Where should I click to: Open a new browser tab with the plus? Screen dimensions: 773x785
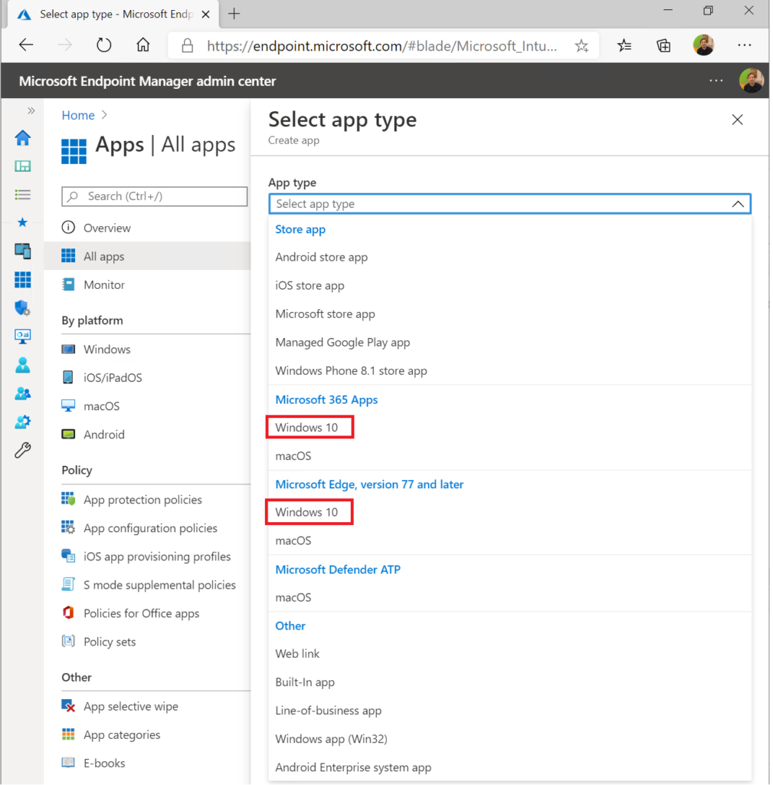coord(234,14)
